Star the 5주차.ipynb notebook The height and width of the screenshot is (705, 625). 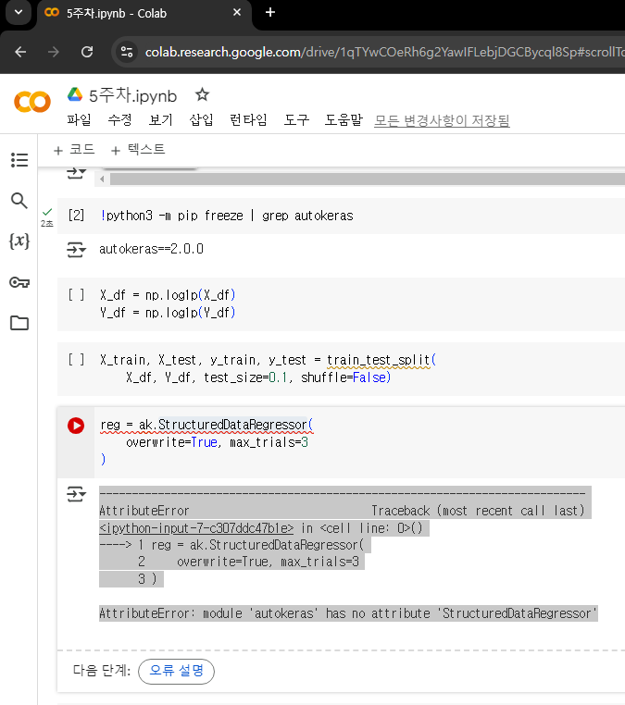point(202,95)
